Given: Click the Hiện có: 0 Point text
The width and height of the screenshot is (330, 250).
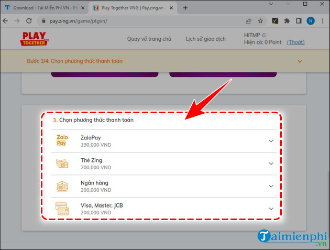Looking at the screenshot, I should [x=262, y=42].
